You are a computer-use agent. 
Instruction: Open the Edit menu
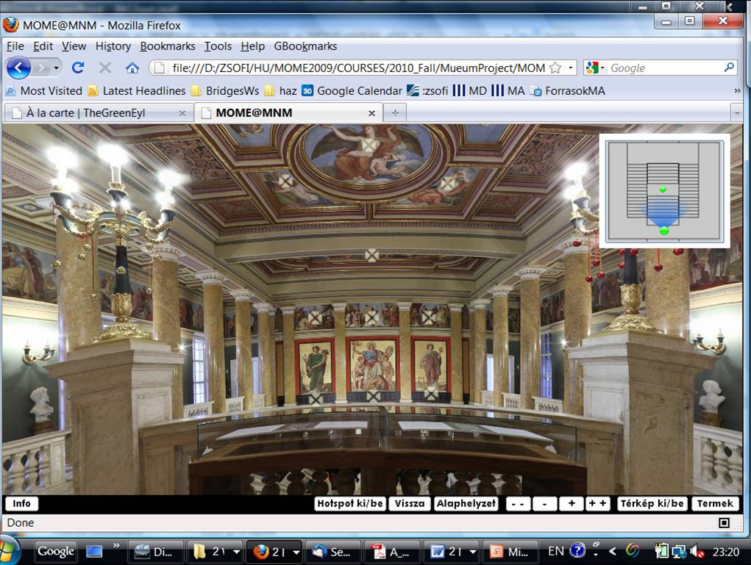click(43, 46)
